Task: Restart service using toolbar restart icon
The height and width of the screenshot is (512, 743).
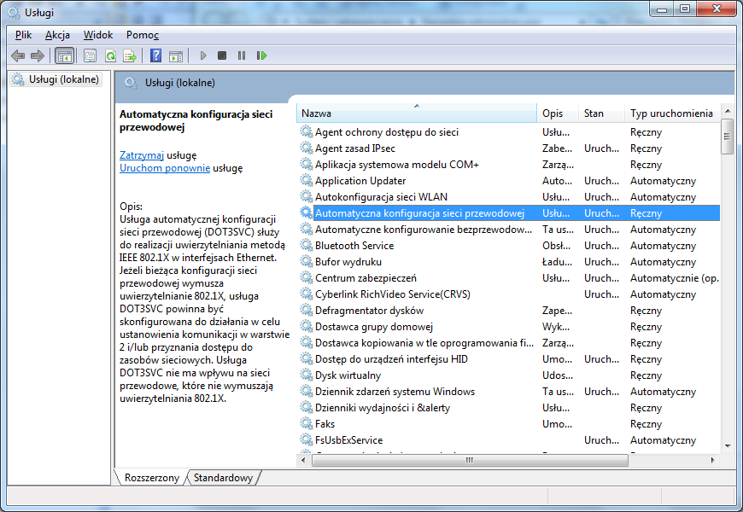Action: [261, 55]
